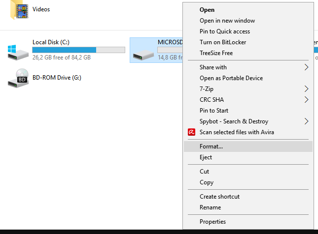318x234 pixels.
Task: Select the Local Disk (C:) drive icon
Action: [18, 51]
